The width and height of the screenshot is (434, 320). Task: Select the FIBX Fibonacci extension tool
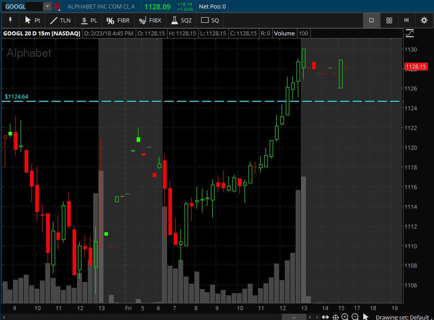(150, 20)
